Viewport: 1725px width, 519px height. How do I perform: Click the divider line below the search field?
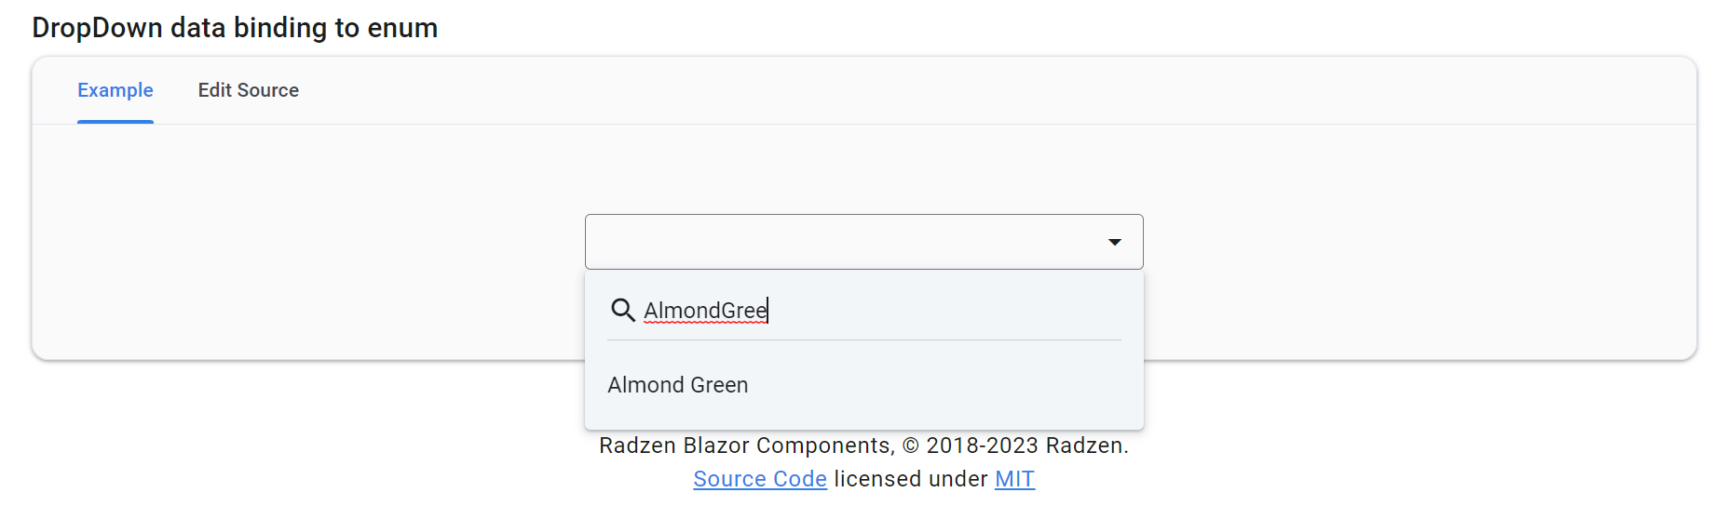click(x=864, y=340)
